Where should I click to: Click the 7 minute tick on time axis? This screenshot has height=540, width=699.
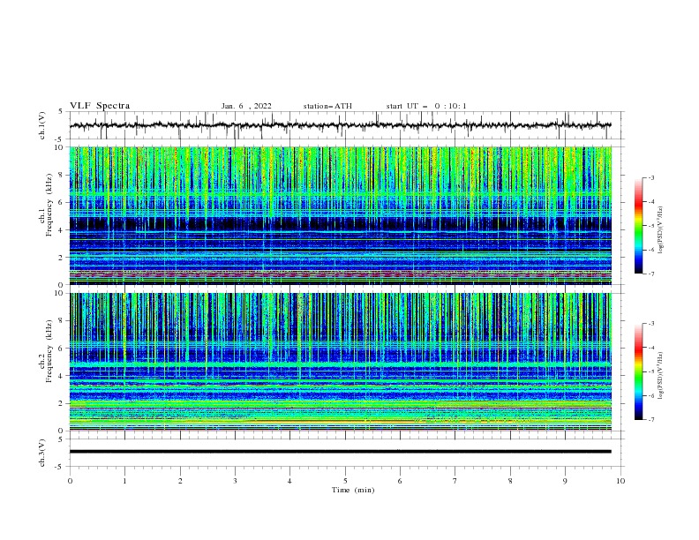[x=455, y=481]
